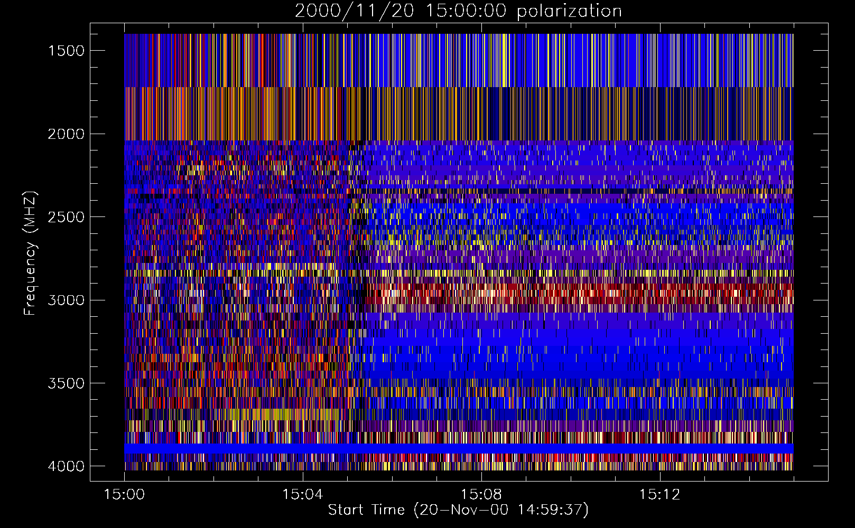855x528 pixels.
Task: Select the 2000 frequency axis label
Action: pyautogui.click(x=66, y=134)
